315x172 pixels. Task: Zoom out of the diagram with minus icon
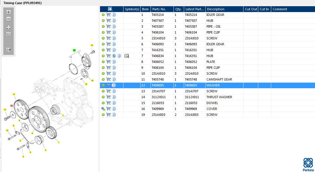[9, 19]
